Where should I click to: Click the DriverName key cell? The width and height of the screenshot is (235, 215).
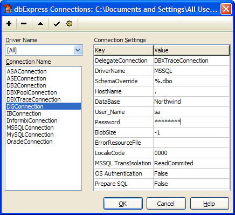point(123,71)
